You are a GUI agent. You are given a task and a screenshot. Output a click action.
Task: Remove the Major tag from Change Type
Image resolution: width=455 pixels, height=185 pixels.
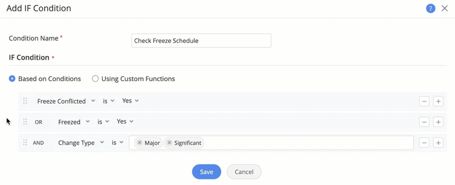139,143
